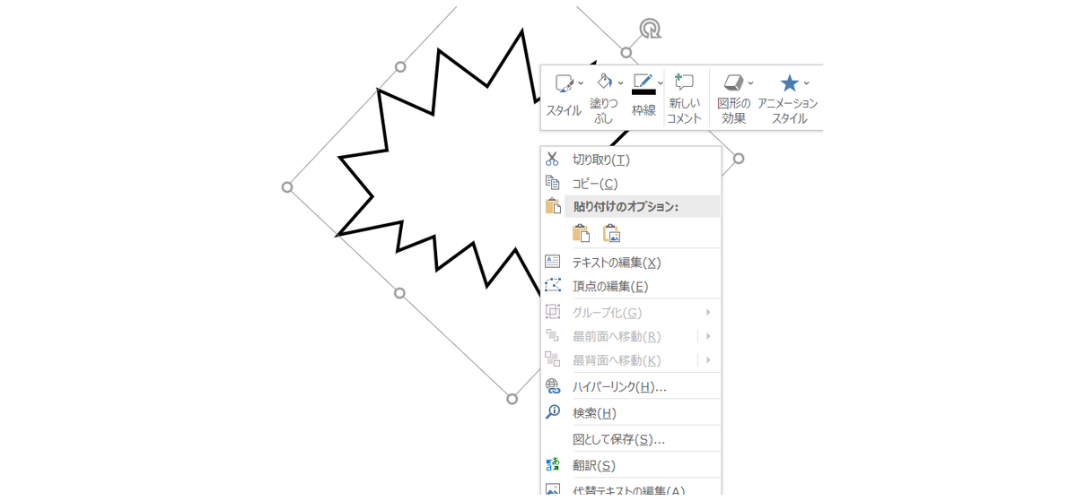Expand the 最背面へ移動 submenu arrow
This screenshot has width=1077, height=501.
(x=708, y=360)
